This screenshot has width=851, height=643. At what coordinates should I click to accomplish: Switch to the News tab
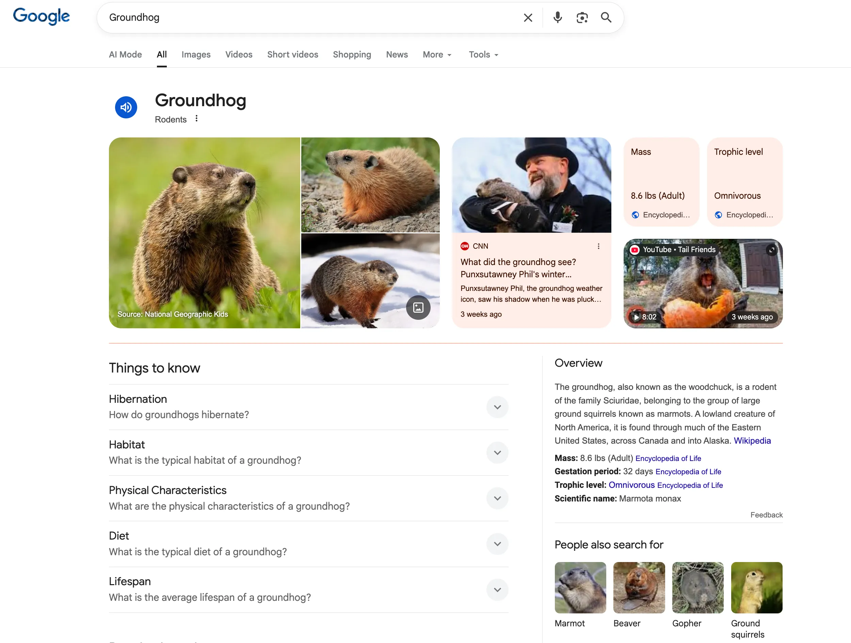tap(397, 55)
